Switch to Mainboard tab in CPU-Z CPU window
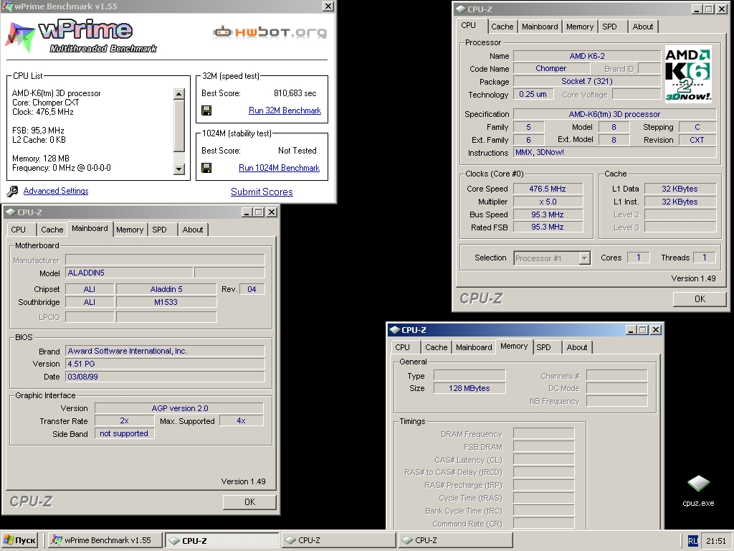 [x=540, y=27]
